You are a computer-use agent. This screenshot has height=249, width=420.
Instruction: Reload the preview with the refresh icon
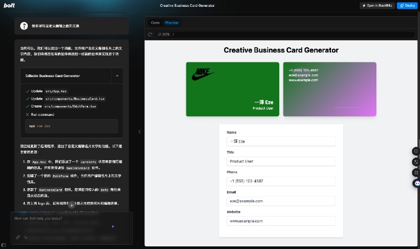150,34
